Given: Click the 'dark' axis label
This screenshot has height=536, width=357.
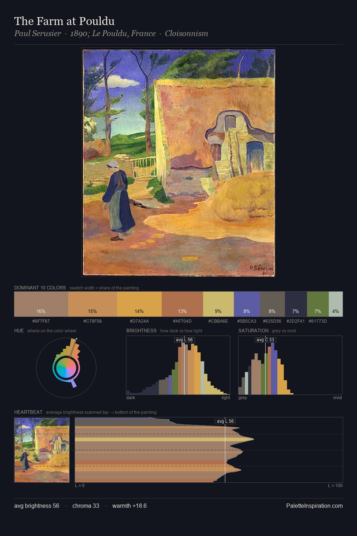Looking at the screenshot, I should point(131,398).
